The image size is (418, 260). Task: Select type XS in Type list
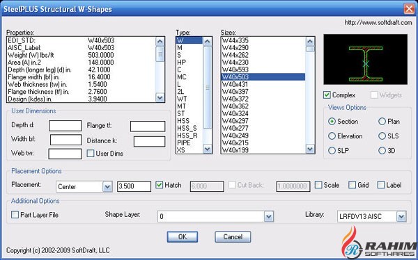[189, 150]
